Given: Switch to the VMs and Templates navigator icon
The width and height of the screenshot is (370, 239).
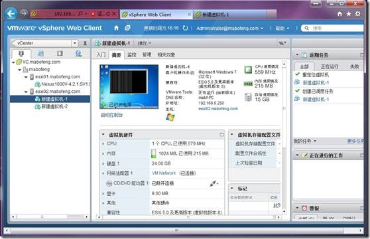Looking at the screenshot, I should click(x=40, y=53).
